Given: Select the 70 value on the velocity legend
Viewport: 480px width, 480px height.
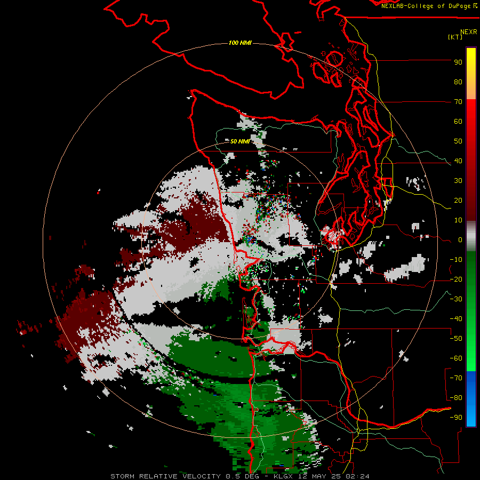Looking at the screenshot, I should coord(458,102).
